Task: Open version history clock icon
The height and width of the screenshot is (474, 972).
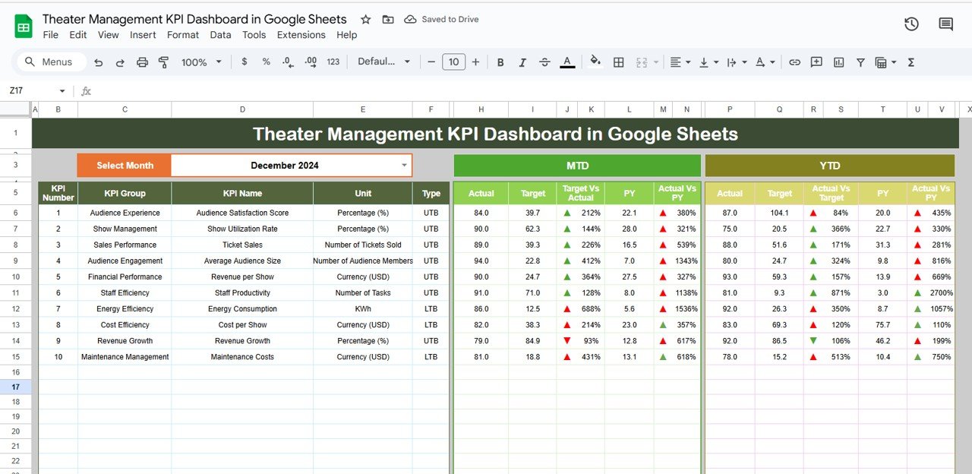Action: [x=911, y=24]
